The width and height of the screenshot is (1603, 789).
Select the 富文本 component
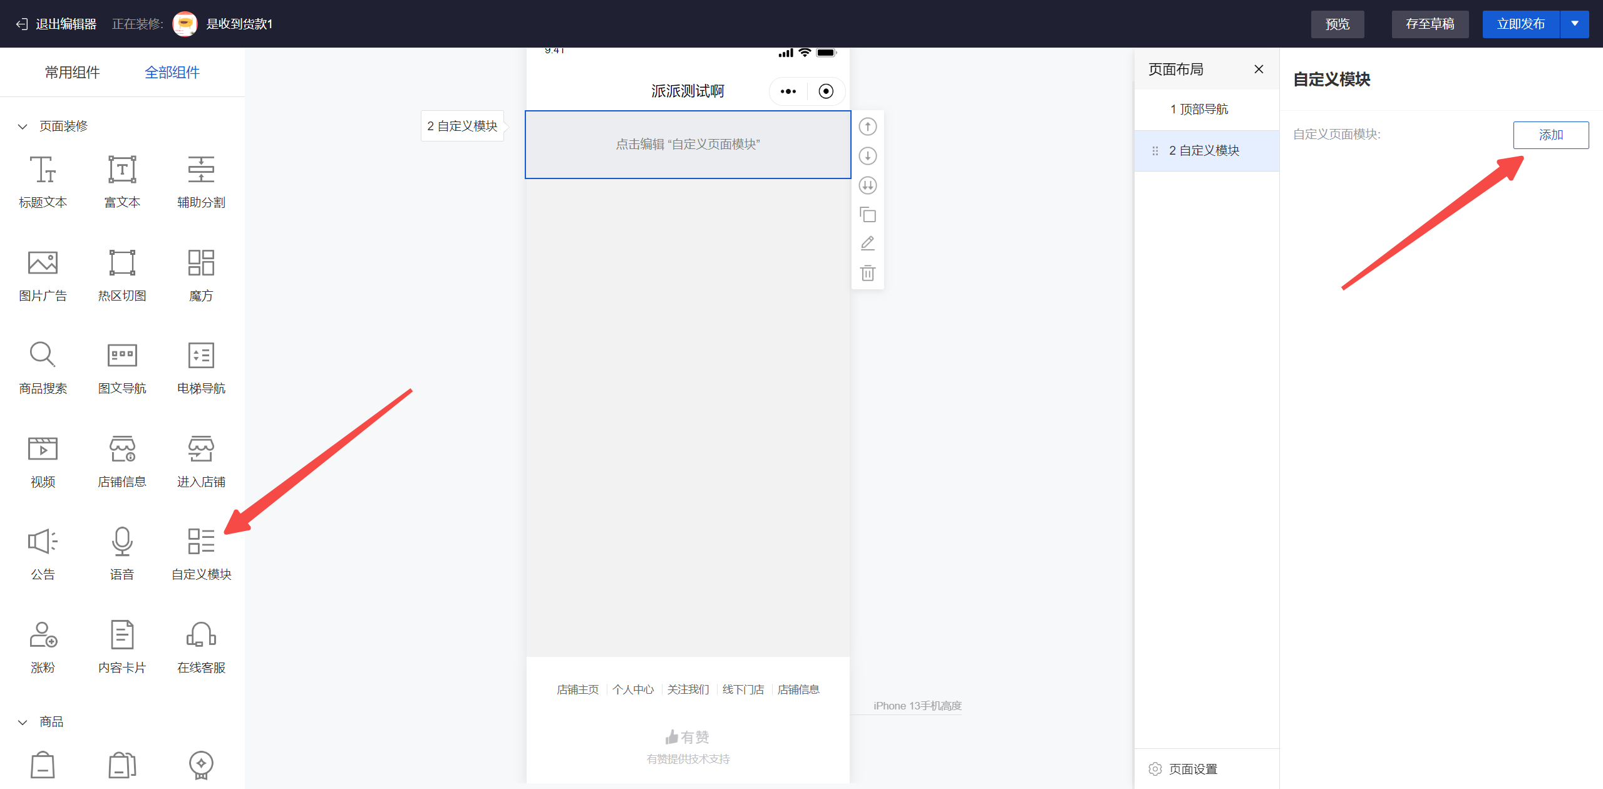click(121, 181)
